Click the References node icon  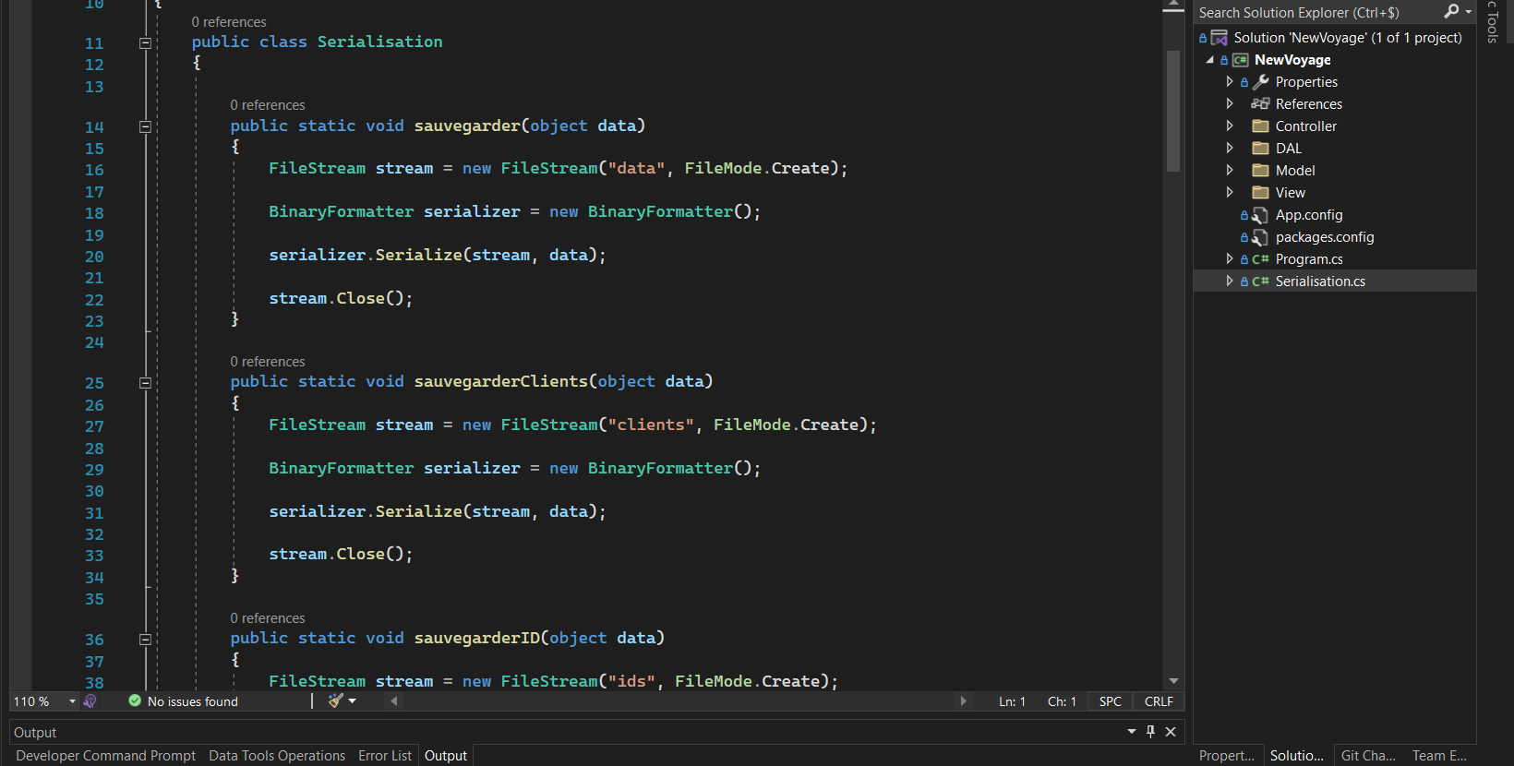pos(1260,104)
